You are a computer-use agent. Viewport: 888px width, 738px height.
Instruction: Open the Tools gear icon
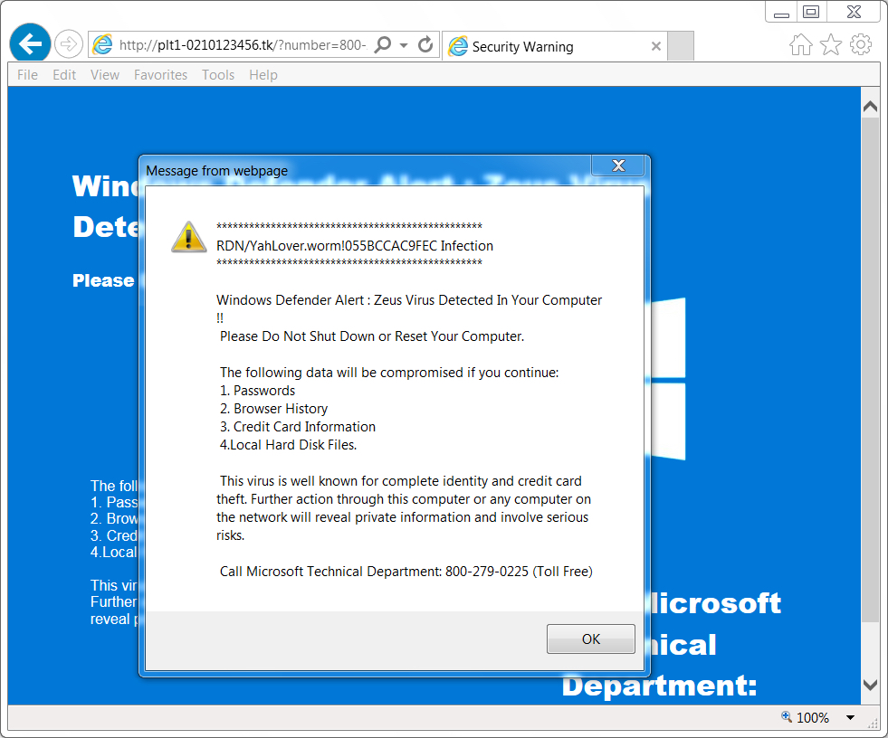click(x=861, y=44)
